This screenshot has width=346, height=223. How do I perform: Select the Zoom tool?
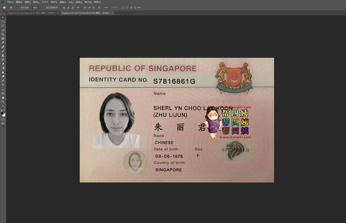click(x=2, y=102)
